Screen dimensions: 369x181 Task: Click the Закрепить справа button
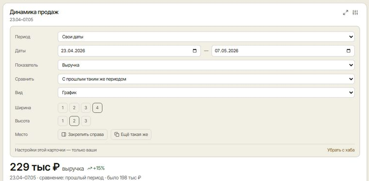point(83,134)
